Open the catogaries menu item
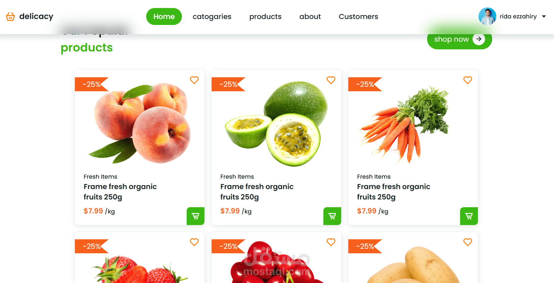This screenshot has height=283, width=554. coord(212,17)
